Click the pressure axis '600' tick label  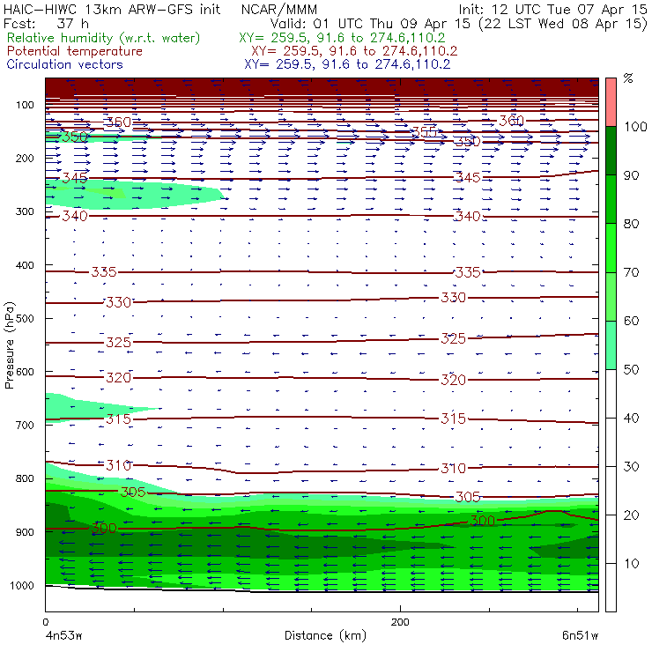[x=25, y=371]
